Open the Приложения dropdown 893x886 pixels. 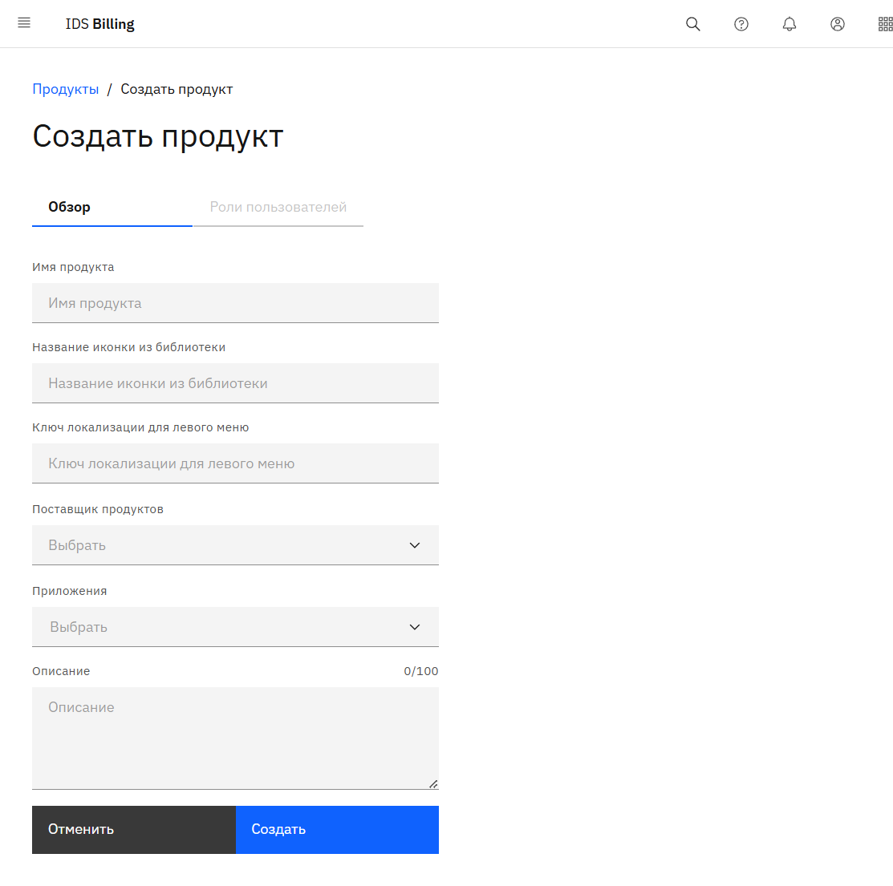225,627
